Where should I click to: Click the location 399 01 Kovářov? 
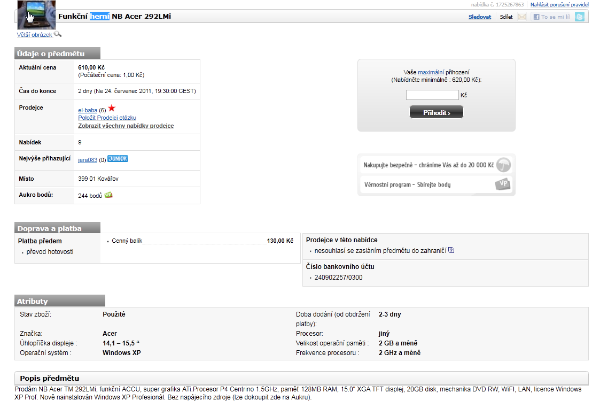click(x=98, y=179)
